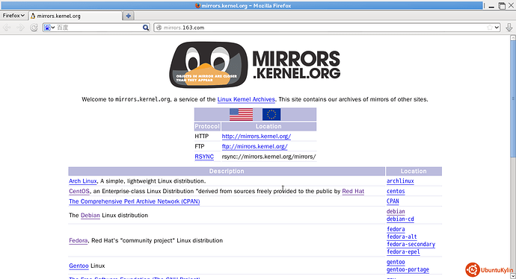Click the scrollbar up arrow
The image size is (516, 279).
pos(513,38)
